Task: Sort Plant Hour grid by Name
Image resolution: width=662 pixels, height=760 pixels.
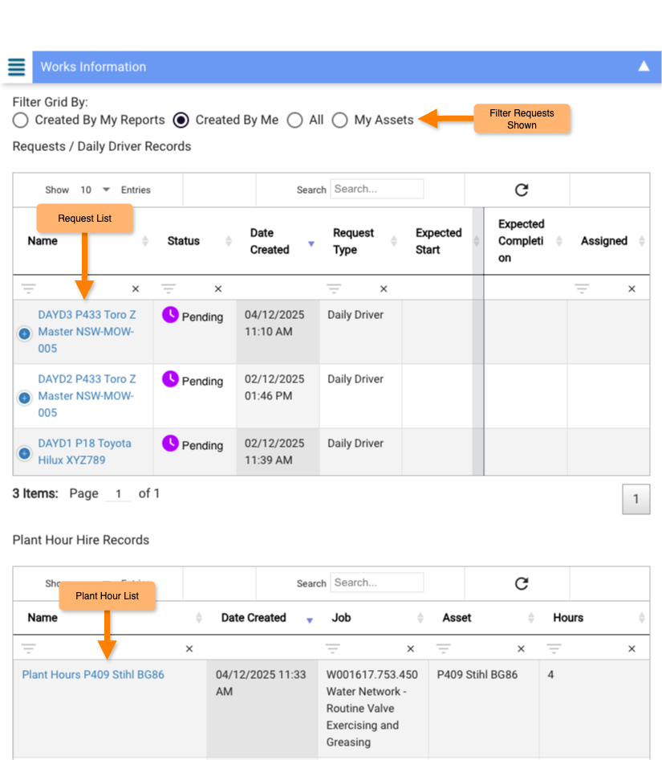Action: point(198,618)
